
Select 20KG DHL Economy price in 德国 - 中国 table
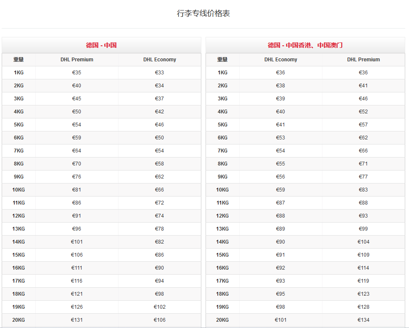tap(160, 320)
